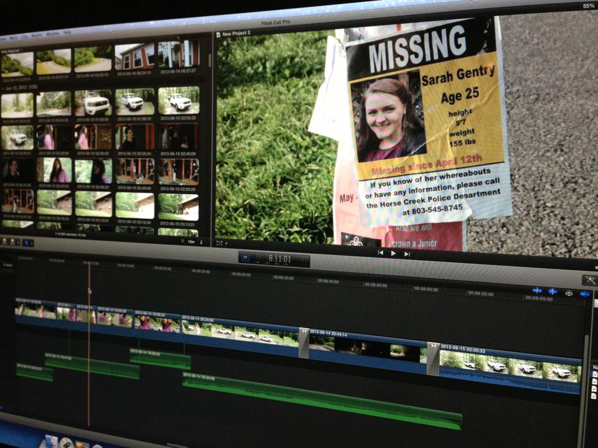This screenshot has width=598, height=448.
Task: Expand the Jun 15, 2013 clip group
Action: (x=2, y=89)
